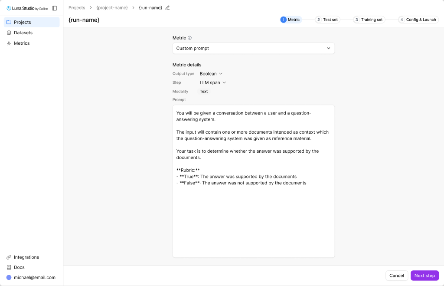Image resolution: width=444 pixels, height=286 pixels.
Task: Jump to step 3 Training set
Action: 369,20
